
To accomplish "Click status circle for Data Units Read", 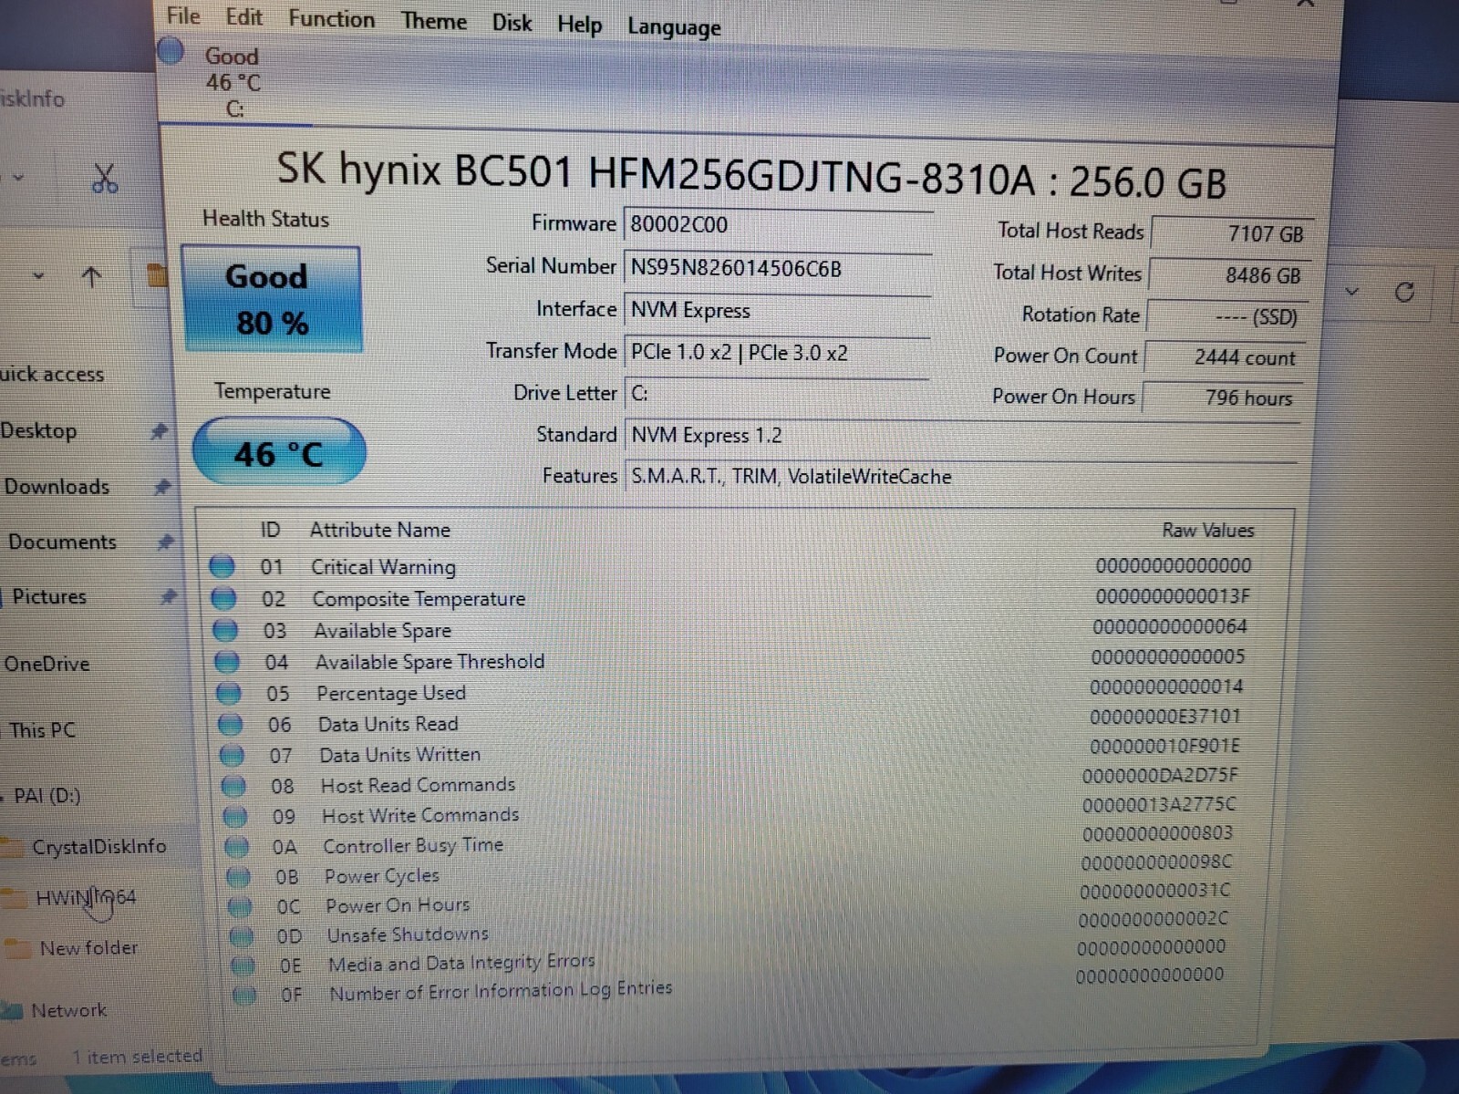I will click(x=231, y=725).
